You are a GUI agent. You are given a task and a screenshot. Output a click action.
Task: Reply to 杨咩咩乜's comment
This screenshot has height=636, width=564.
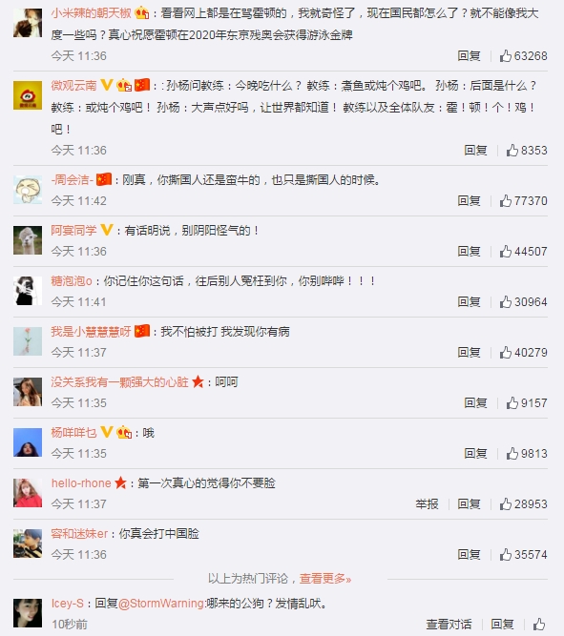475,453
